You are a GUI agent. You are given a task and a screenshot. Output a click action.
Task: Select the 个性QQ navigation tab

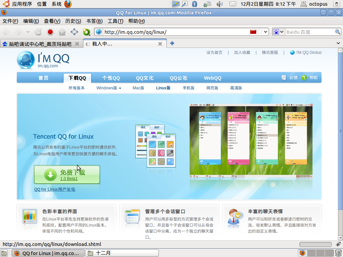point(111,78)
